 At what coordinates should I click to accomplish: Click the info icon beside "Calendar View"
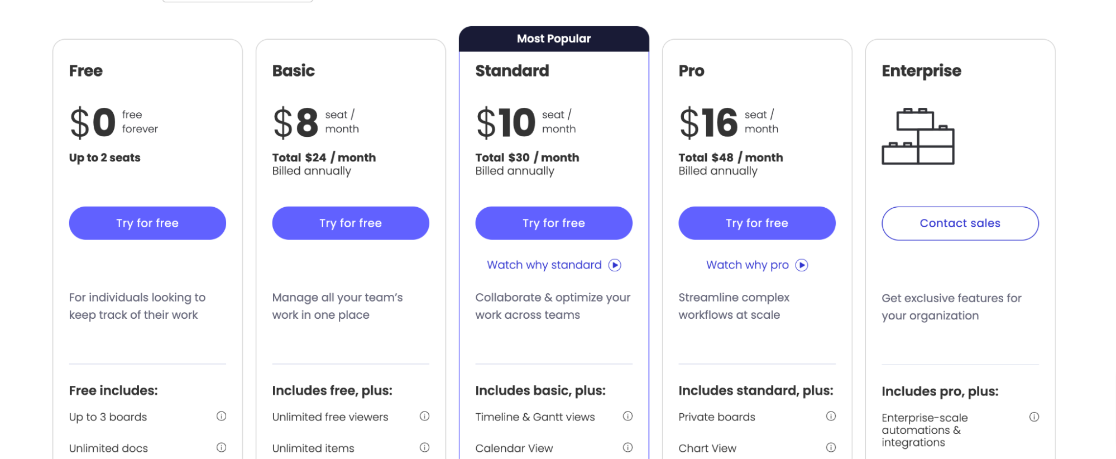point(628,447)
